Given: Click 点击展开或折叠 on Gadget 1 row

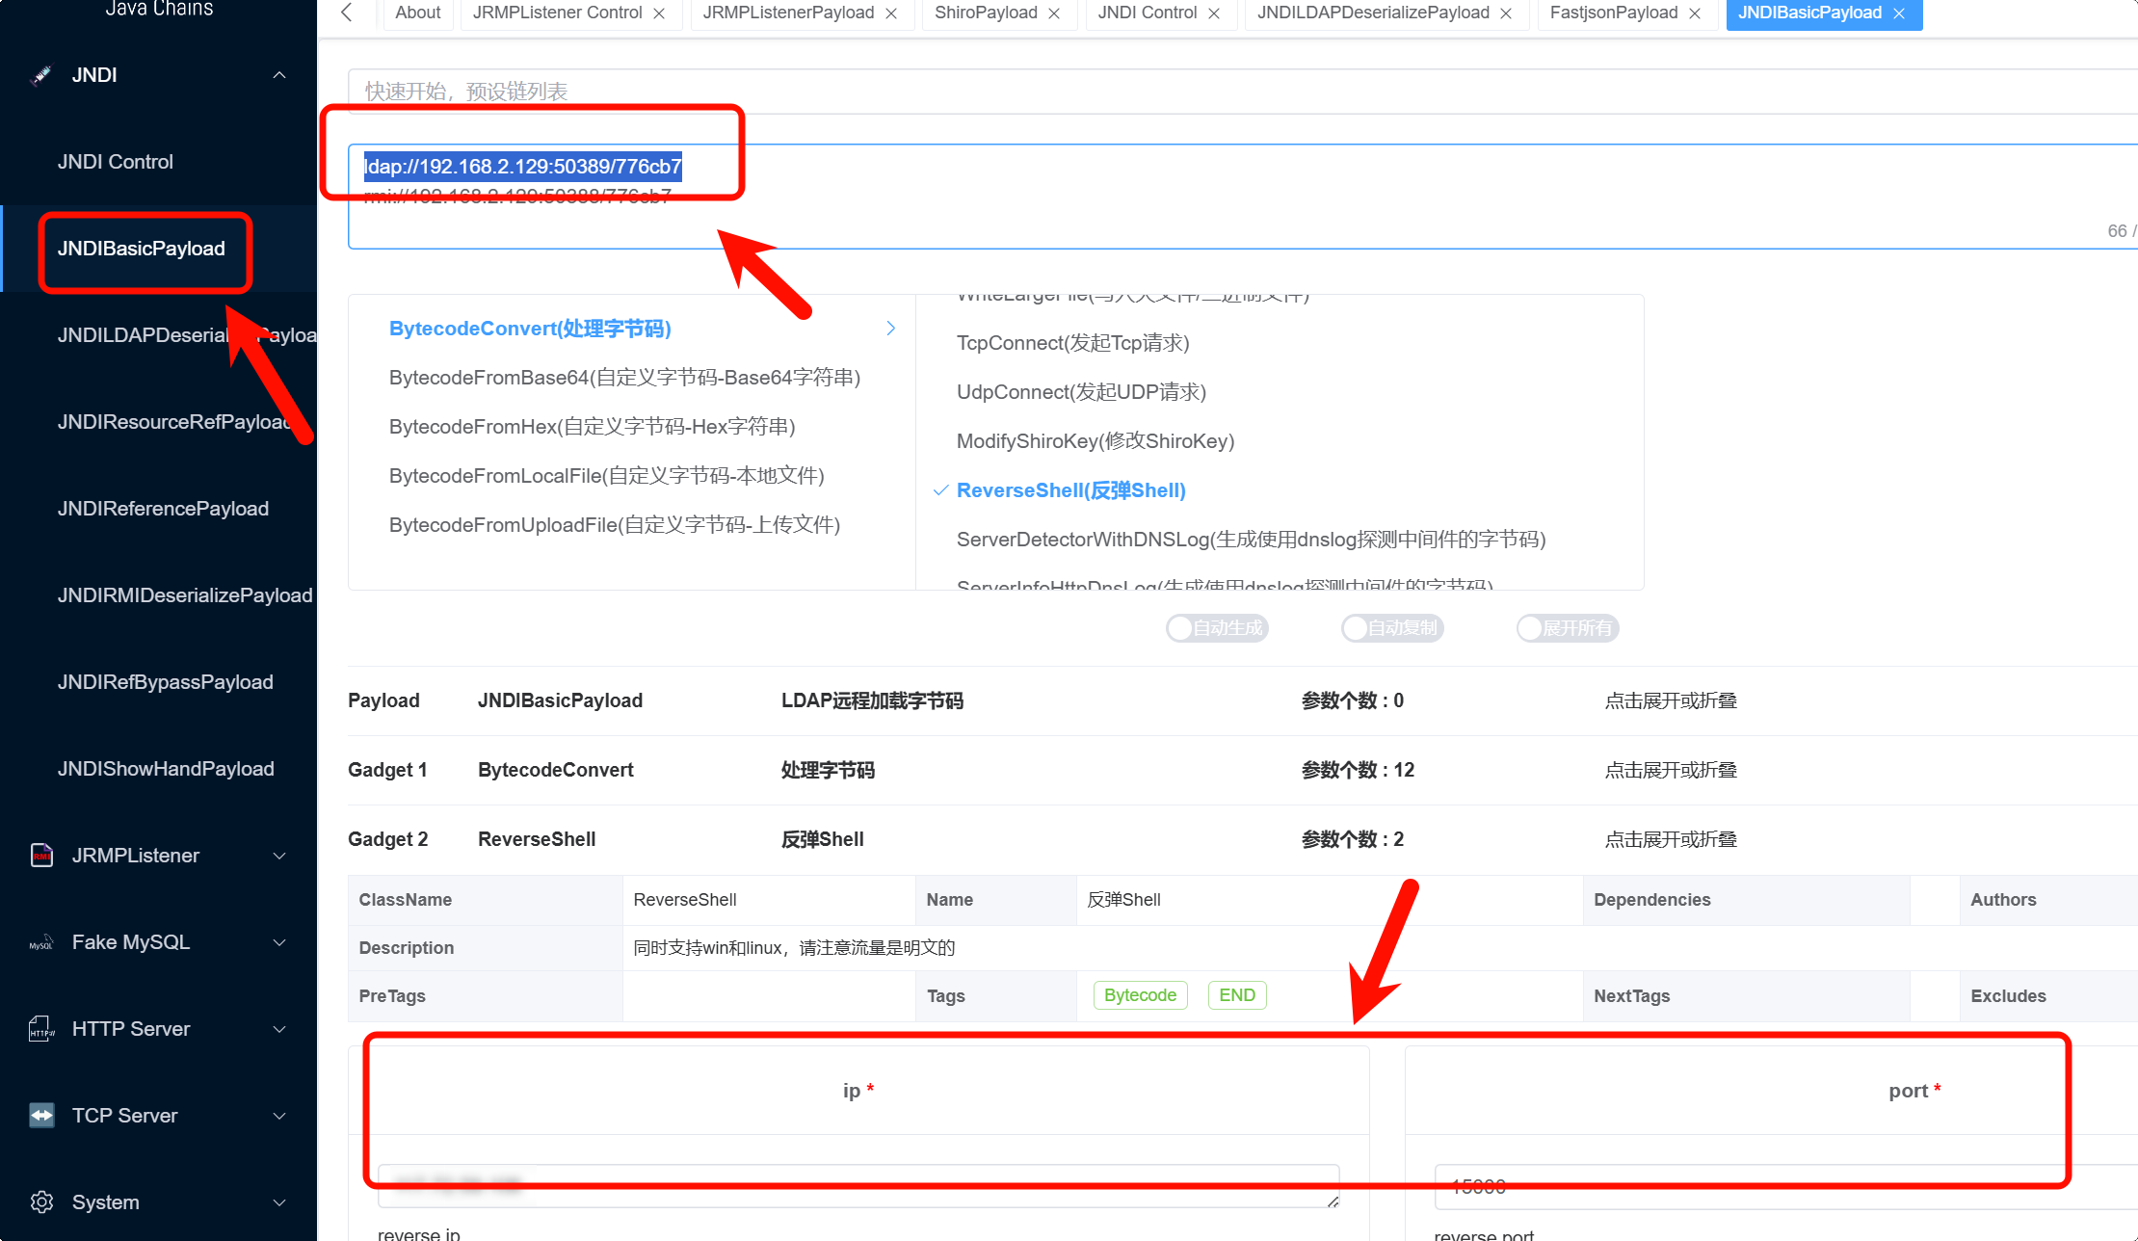Looking at the screenshot, I should pyautogui.click(x=1671, y=770).
